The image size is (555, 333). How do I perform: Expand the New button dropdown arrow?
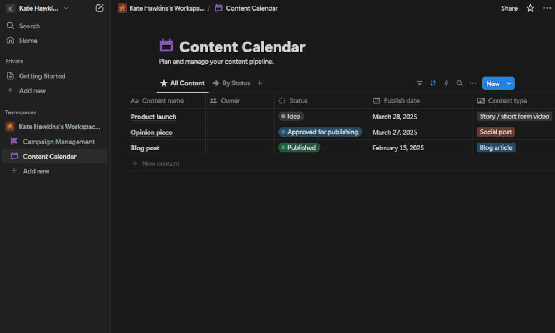coord(509,83)
